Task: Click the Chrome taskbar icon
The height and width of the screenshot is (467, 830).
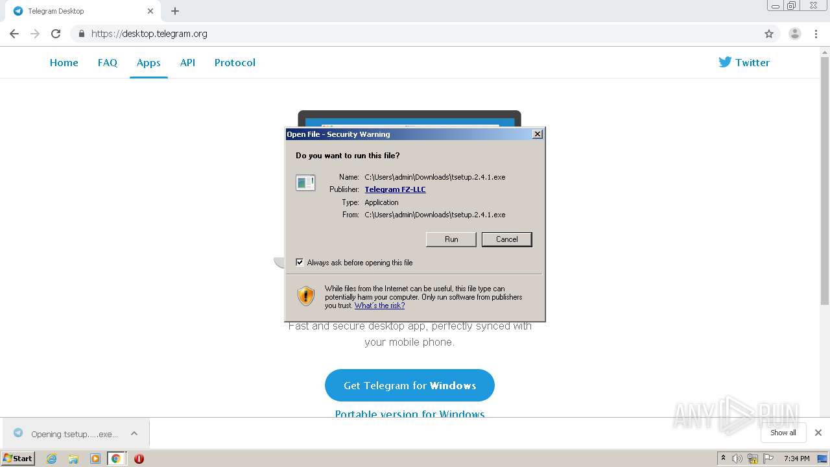Action: pos(116,459)
